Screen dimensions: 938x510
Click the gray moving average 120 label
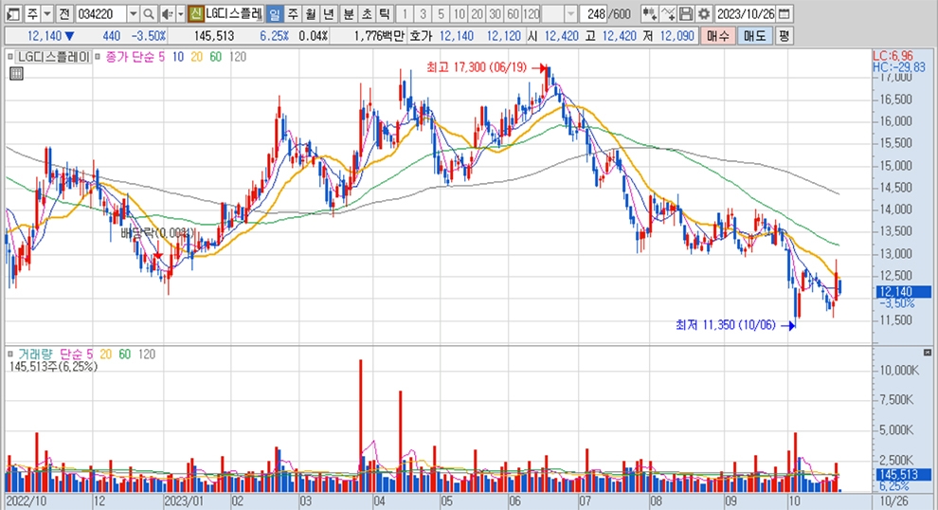pos(238,57)
